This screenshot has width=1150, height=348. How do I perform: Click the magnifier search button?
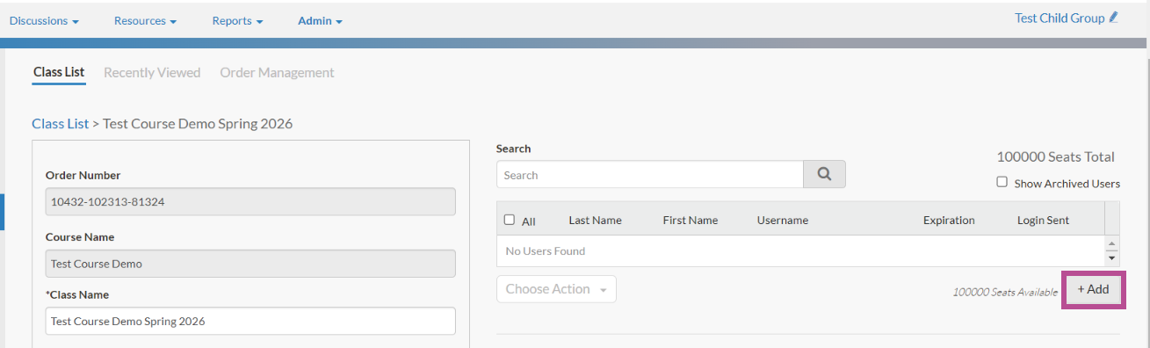point(824,175)
